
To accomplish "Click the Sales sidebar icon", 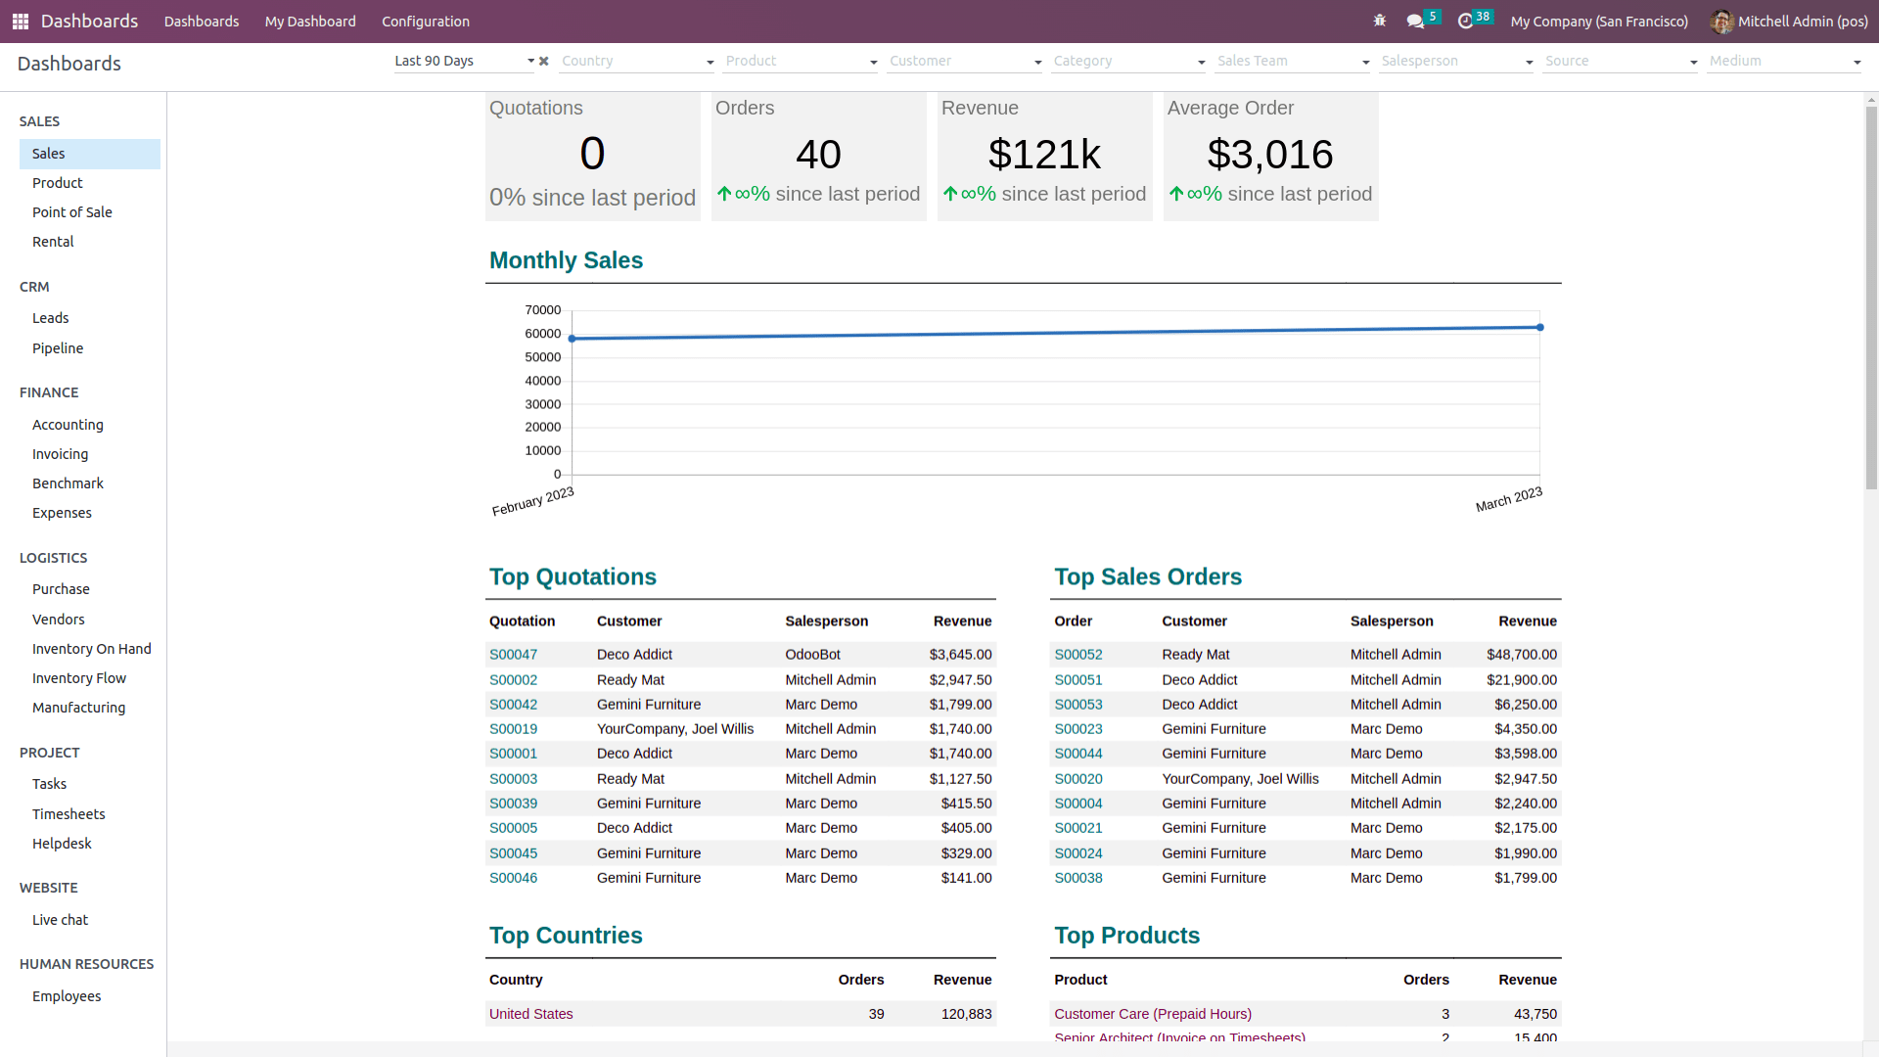I will [x=49, y=153].
